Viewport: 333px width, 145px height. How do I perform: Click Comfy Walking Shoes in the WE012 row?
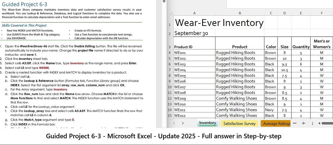coord(240,115)
